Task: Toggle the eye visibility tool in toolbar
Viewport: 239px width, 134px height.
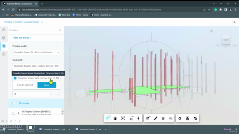Action: tap(171, 118)
